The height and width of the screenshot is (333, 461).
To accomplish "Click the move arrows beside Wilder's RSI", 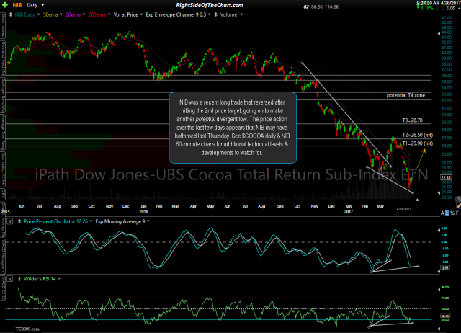I will [x=19, y=278].
